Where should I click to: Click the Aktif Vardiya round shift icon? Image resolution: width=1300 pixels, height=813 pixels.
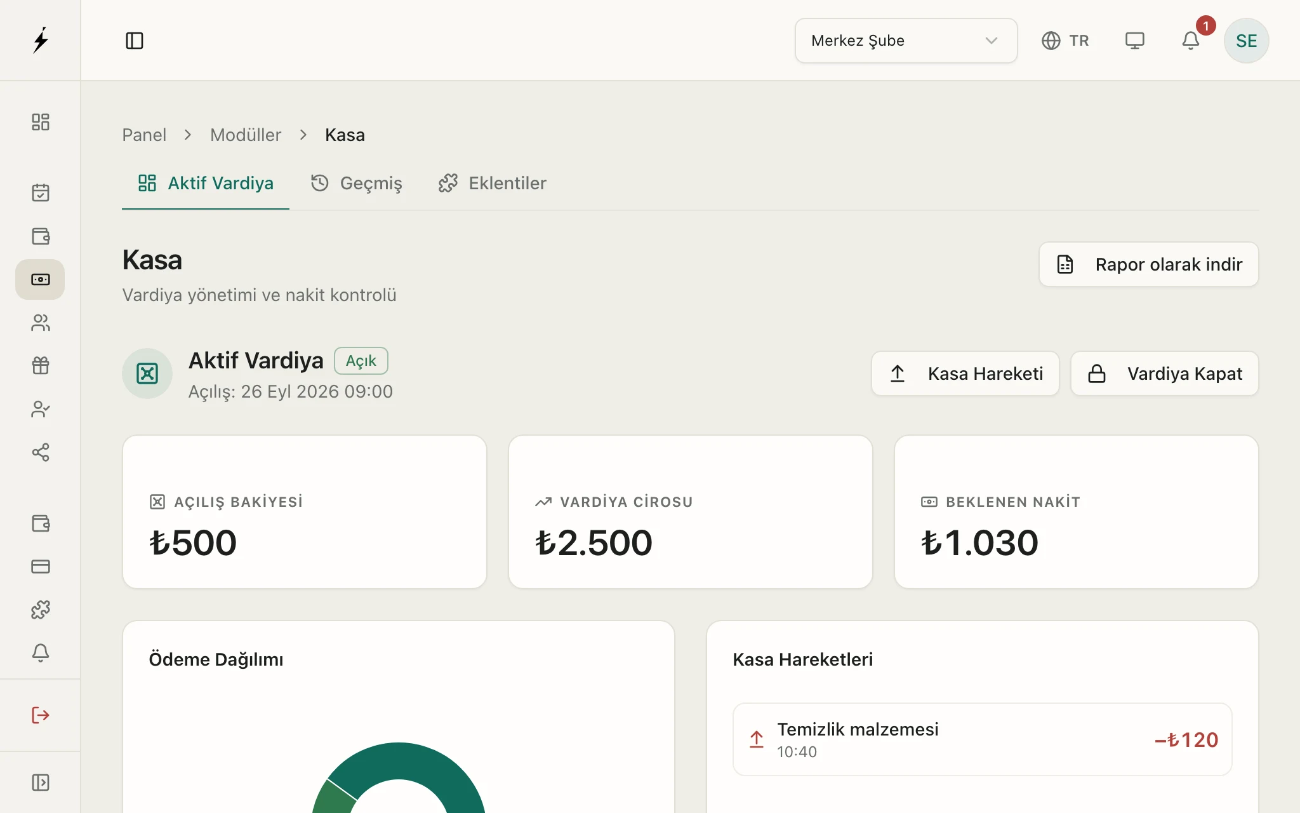[x=147, y=373]
